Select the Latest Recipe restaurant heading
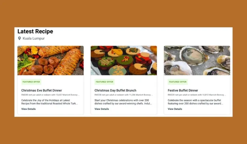Image resolution: width=247 pixels, height=144 pixels. [x=35, y=31]
